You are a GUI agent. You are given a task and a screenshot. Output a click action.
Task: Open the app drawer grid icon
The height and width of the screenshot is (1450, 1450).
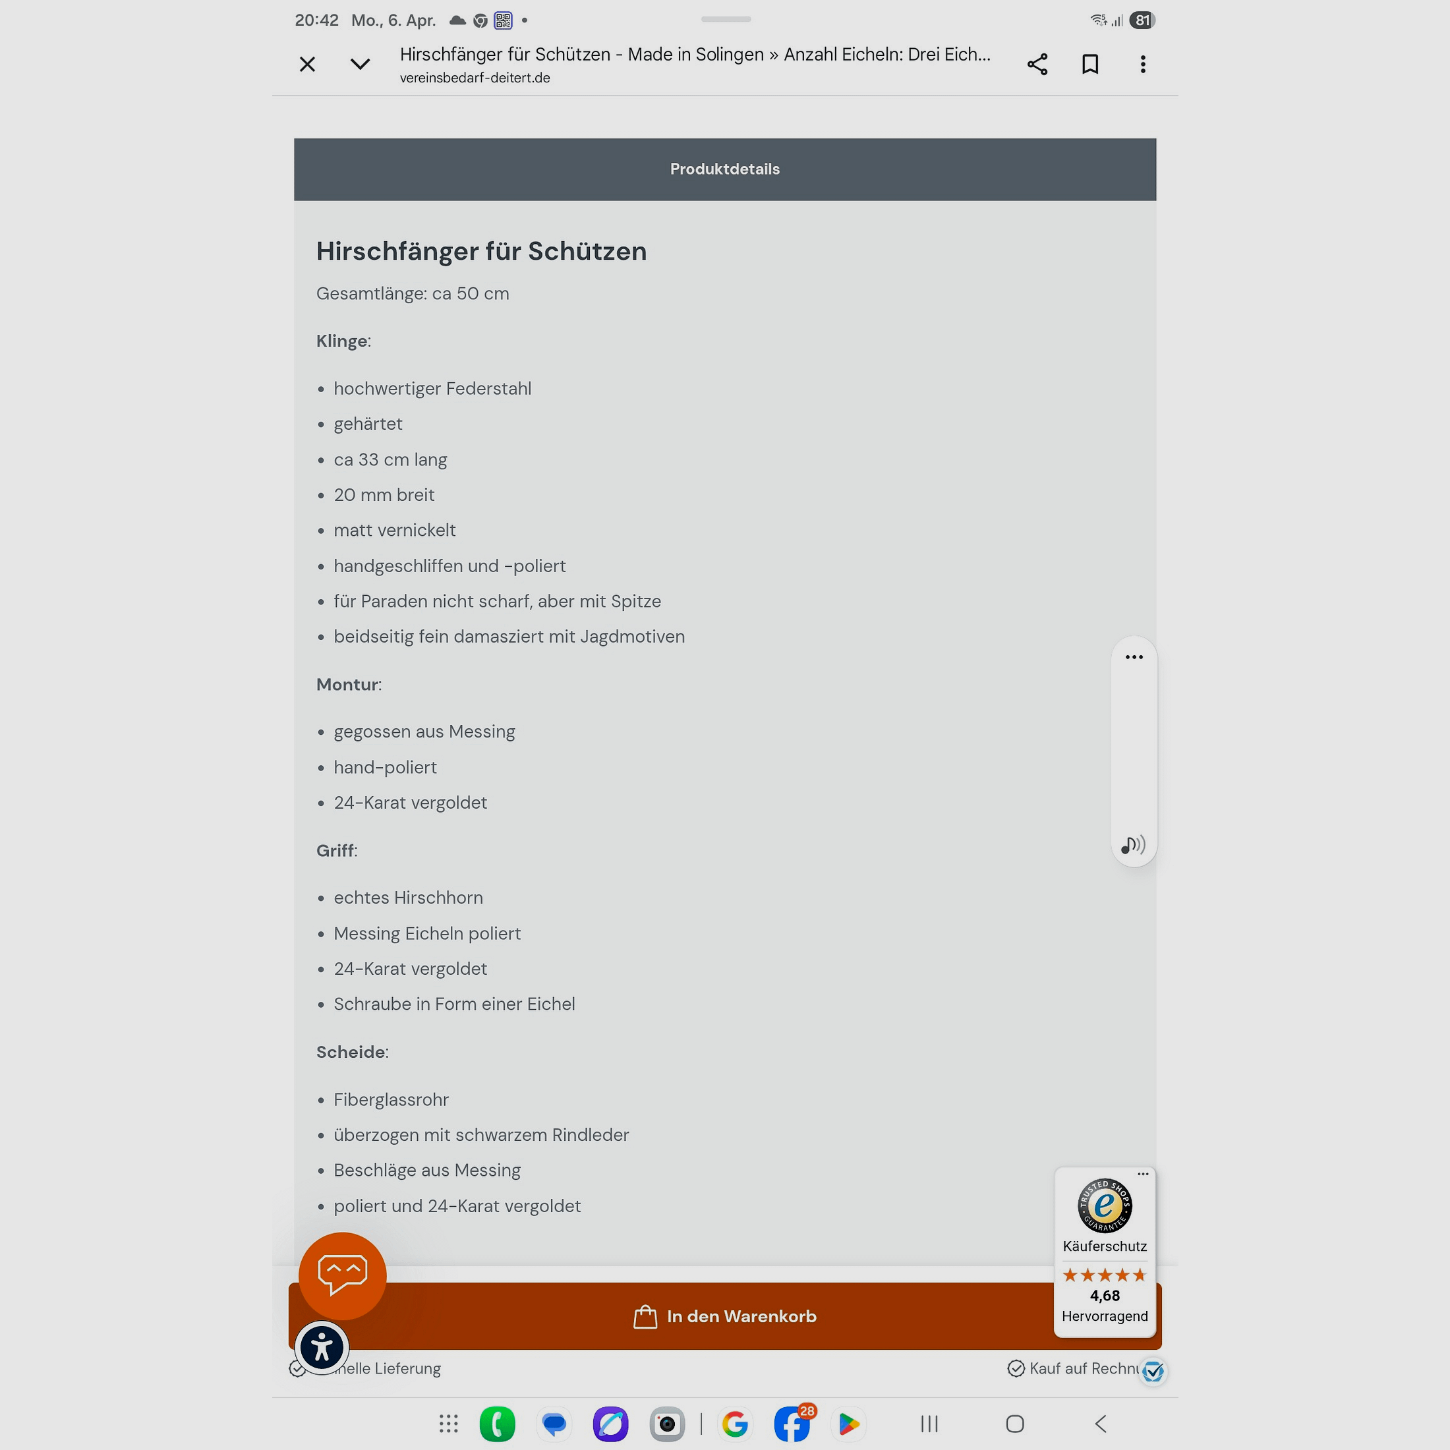click(x=449, y=1424)
